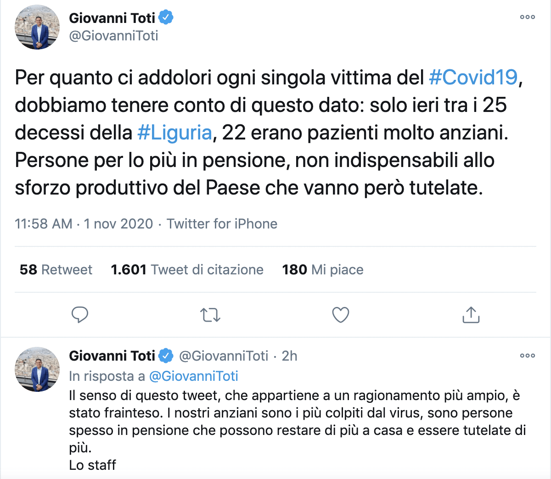Click the Twitter for iPhone source label
551x479 pixels.
[x=222, y=224]
